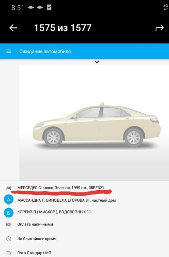The image size is (169, 257).
Task: Tap the checkbox notification icon in status bar
Action: (49, 8)
